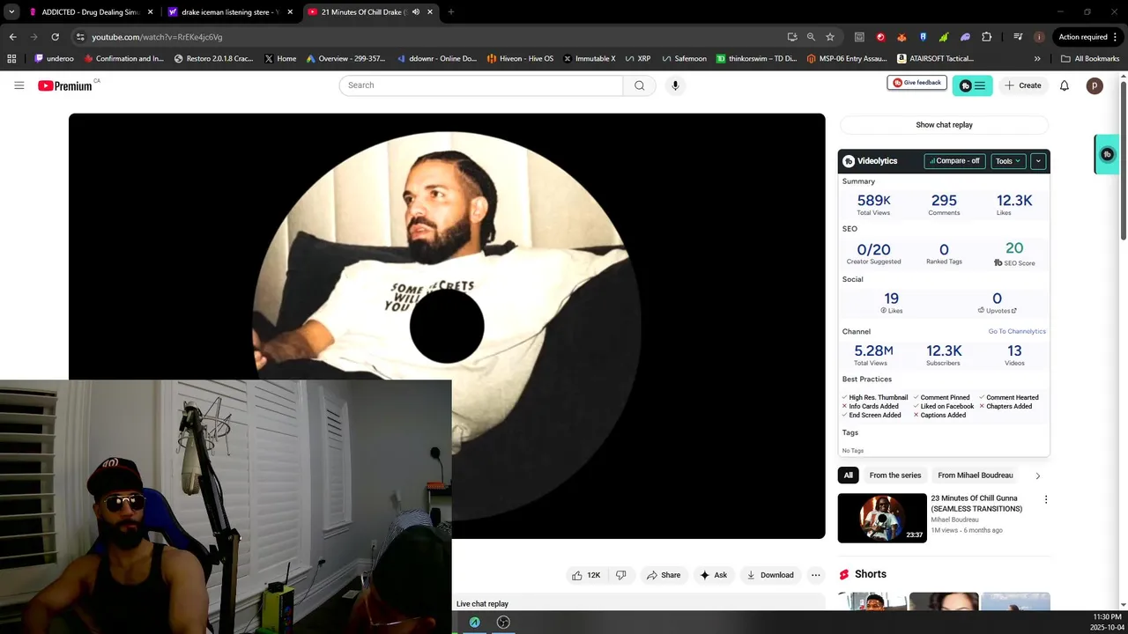Viewport: 1128px width, 634px height.
Task: Open the apps grid in bookmarks bar
Action: click(x=11, y=59)
